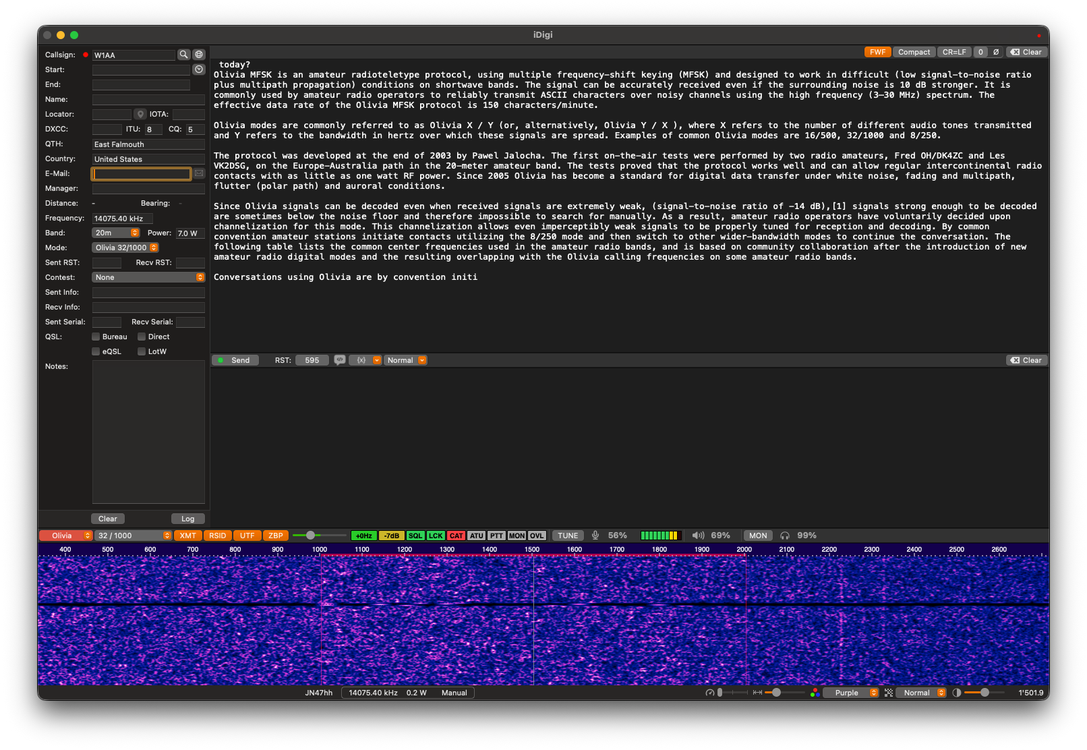Click the slashed-zero Ø button
Image resolution: width=1087 pixels, height=750 pixels.
[996, 52]
